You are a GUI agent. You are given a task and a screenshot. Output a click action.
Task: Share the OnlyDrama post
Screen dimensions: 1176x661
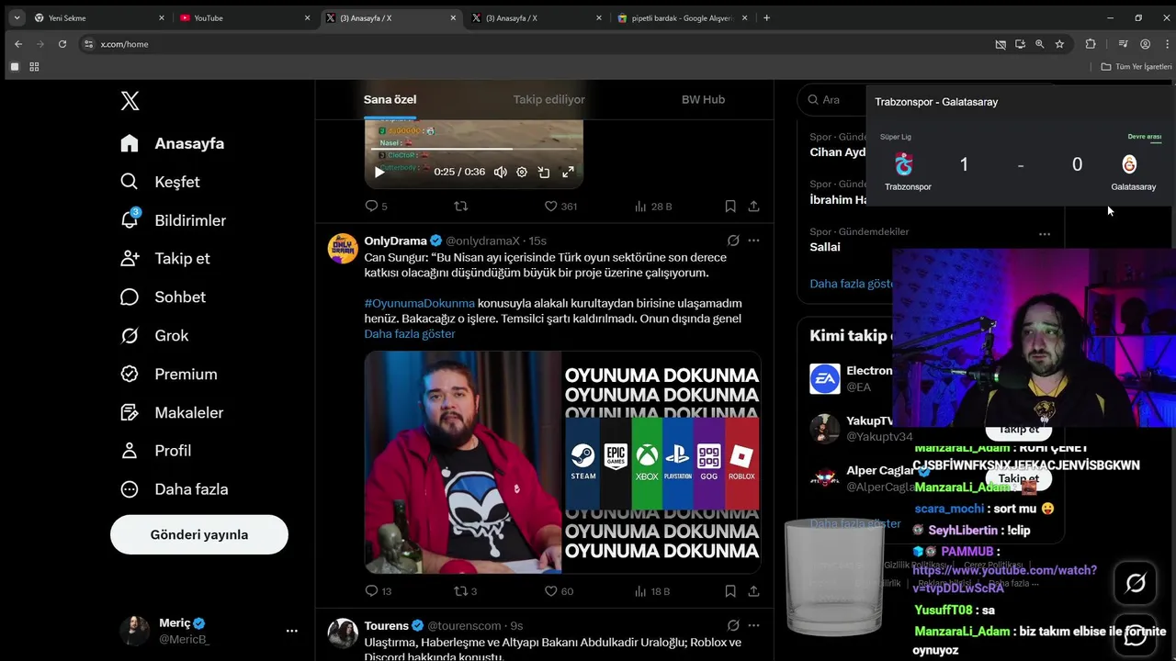click(753, 591)
